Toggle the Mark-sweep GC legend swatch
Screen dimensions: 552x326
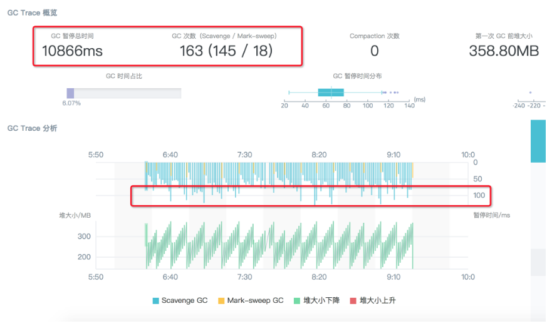(x=221, y=301)
